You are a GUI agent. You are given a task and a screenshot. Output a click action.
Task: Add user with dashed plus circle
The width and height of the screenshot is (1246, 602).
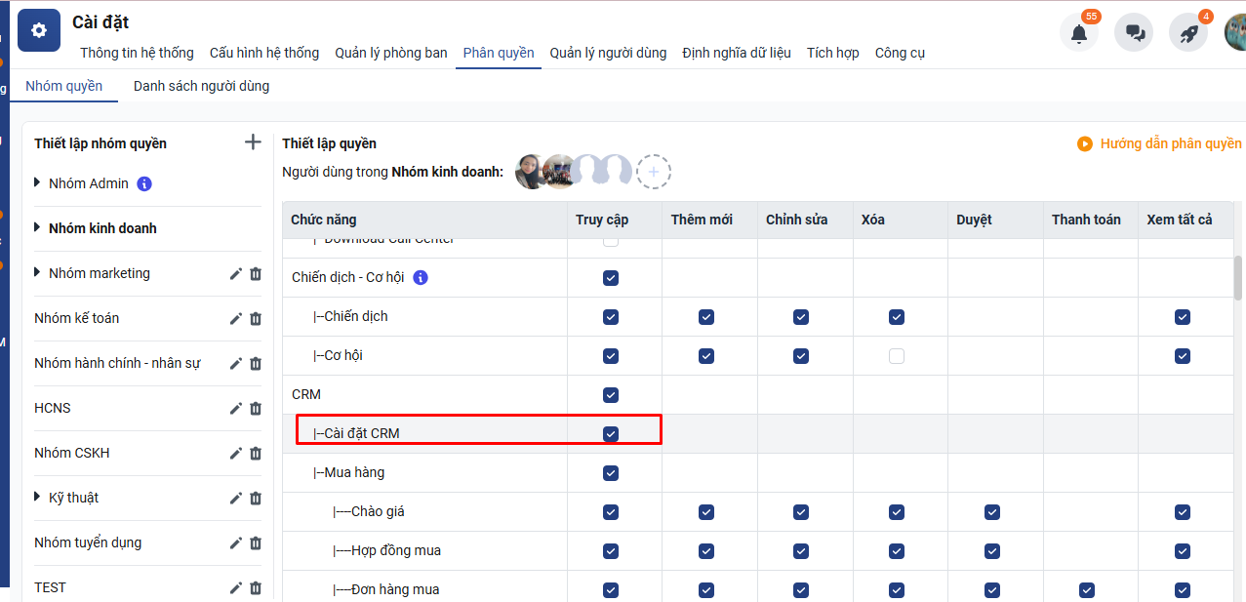[x=653, y=172]
